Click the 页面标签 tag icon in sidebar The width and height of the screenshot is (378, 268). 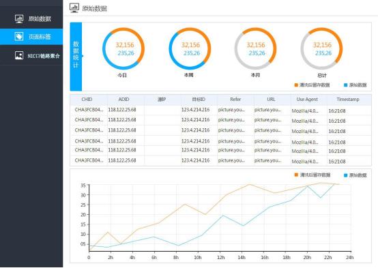click(x=19, y=36)
